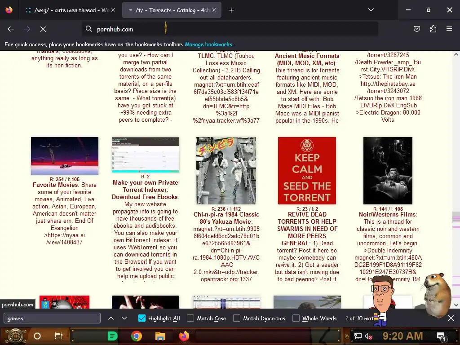
Task: Click Chi-n-pi-ra 1984 Classic Yakuza Movie title
Action: point(226,218)
